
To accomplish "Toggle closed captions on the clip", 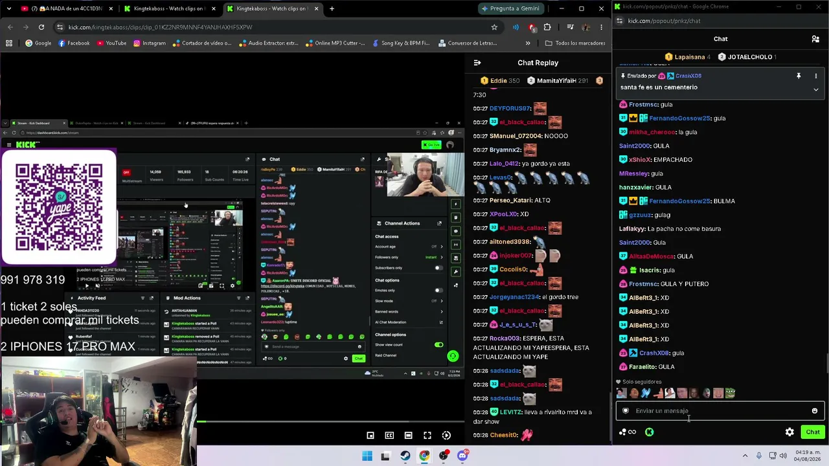I will point(389,436).
